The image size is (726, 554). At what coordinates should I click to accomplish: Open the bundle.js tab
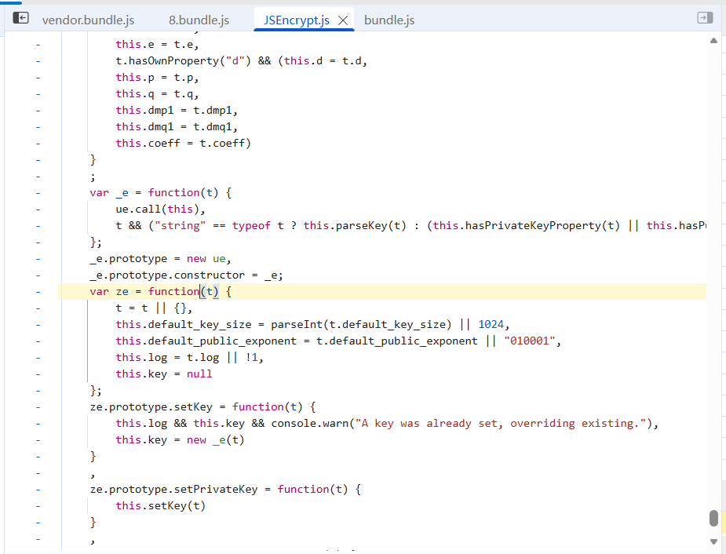point(389,20)
